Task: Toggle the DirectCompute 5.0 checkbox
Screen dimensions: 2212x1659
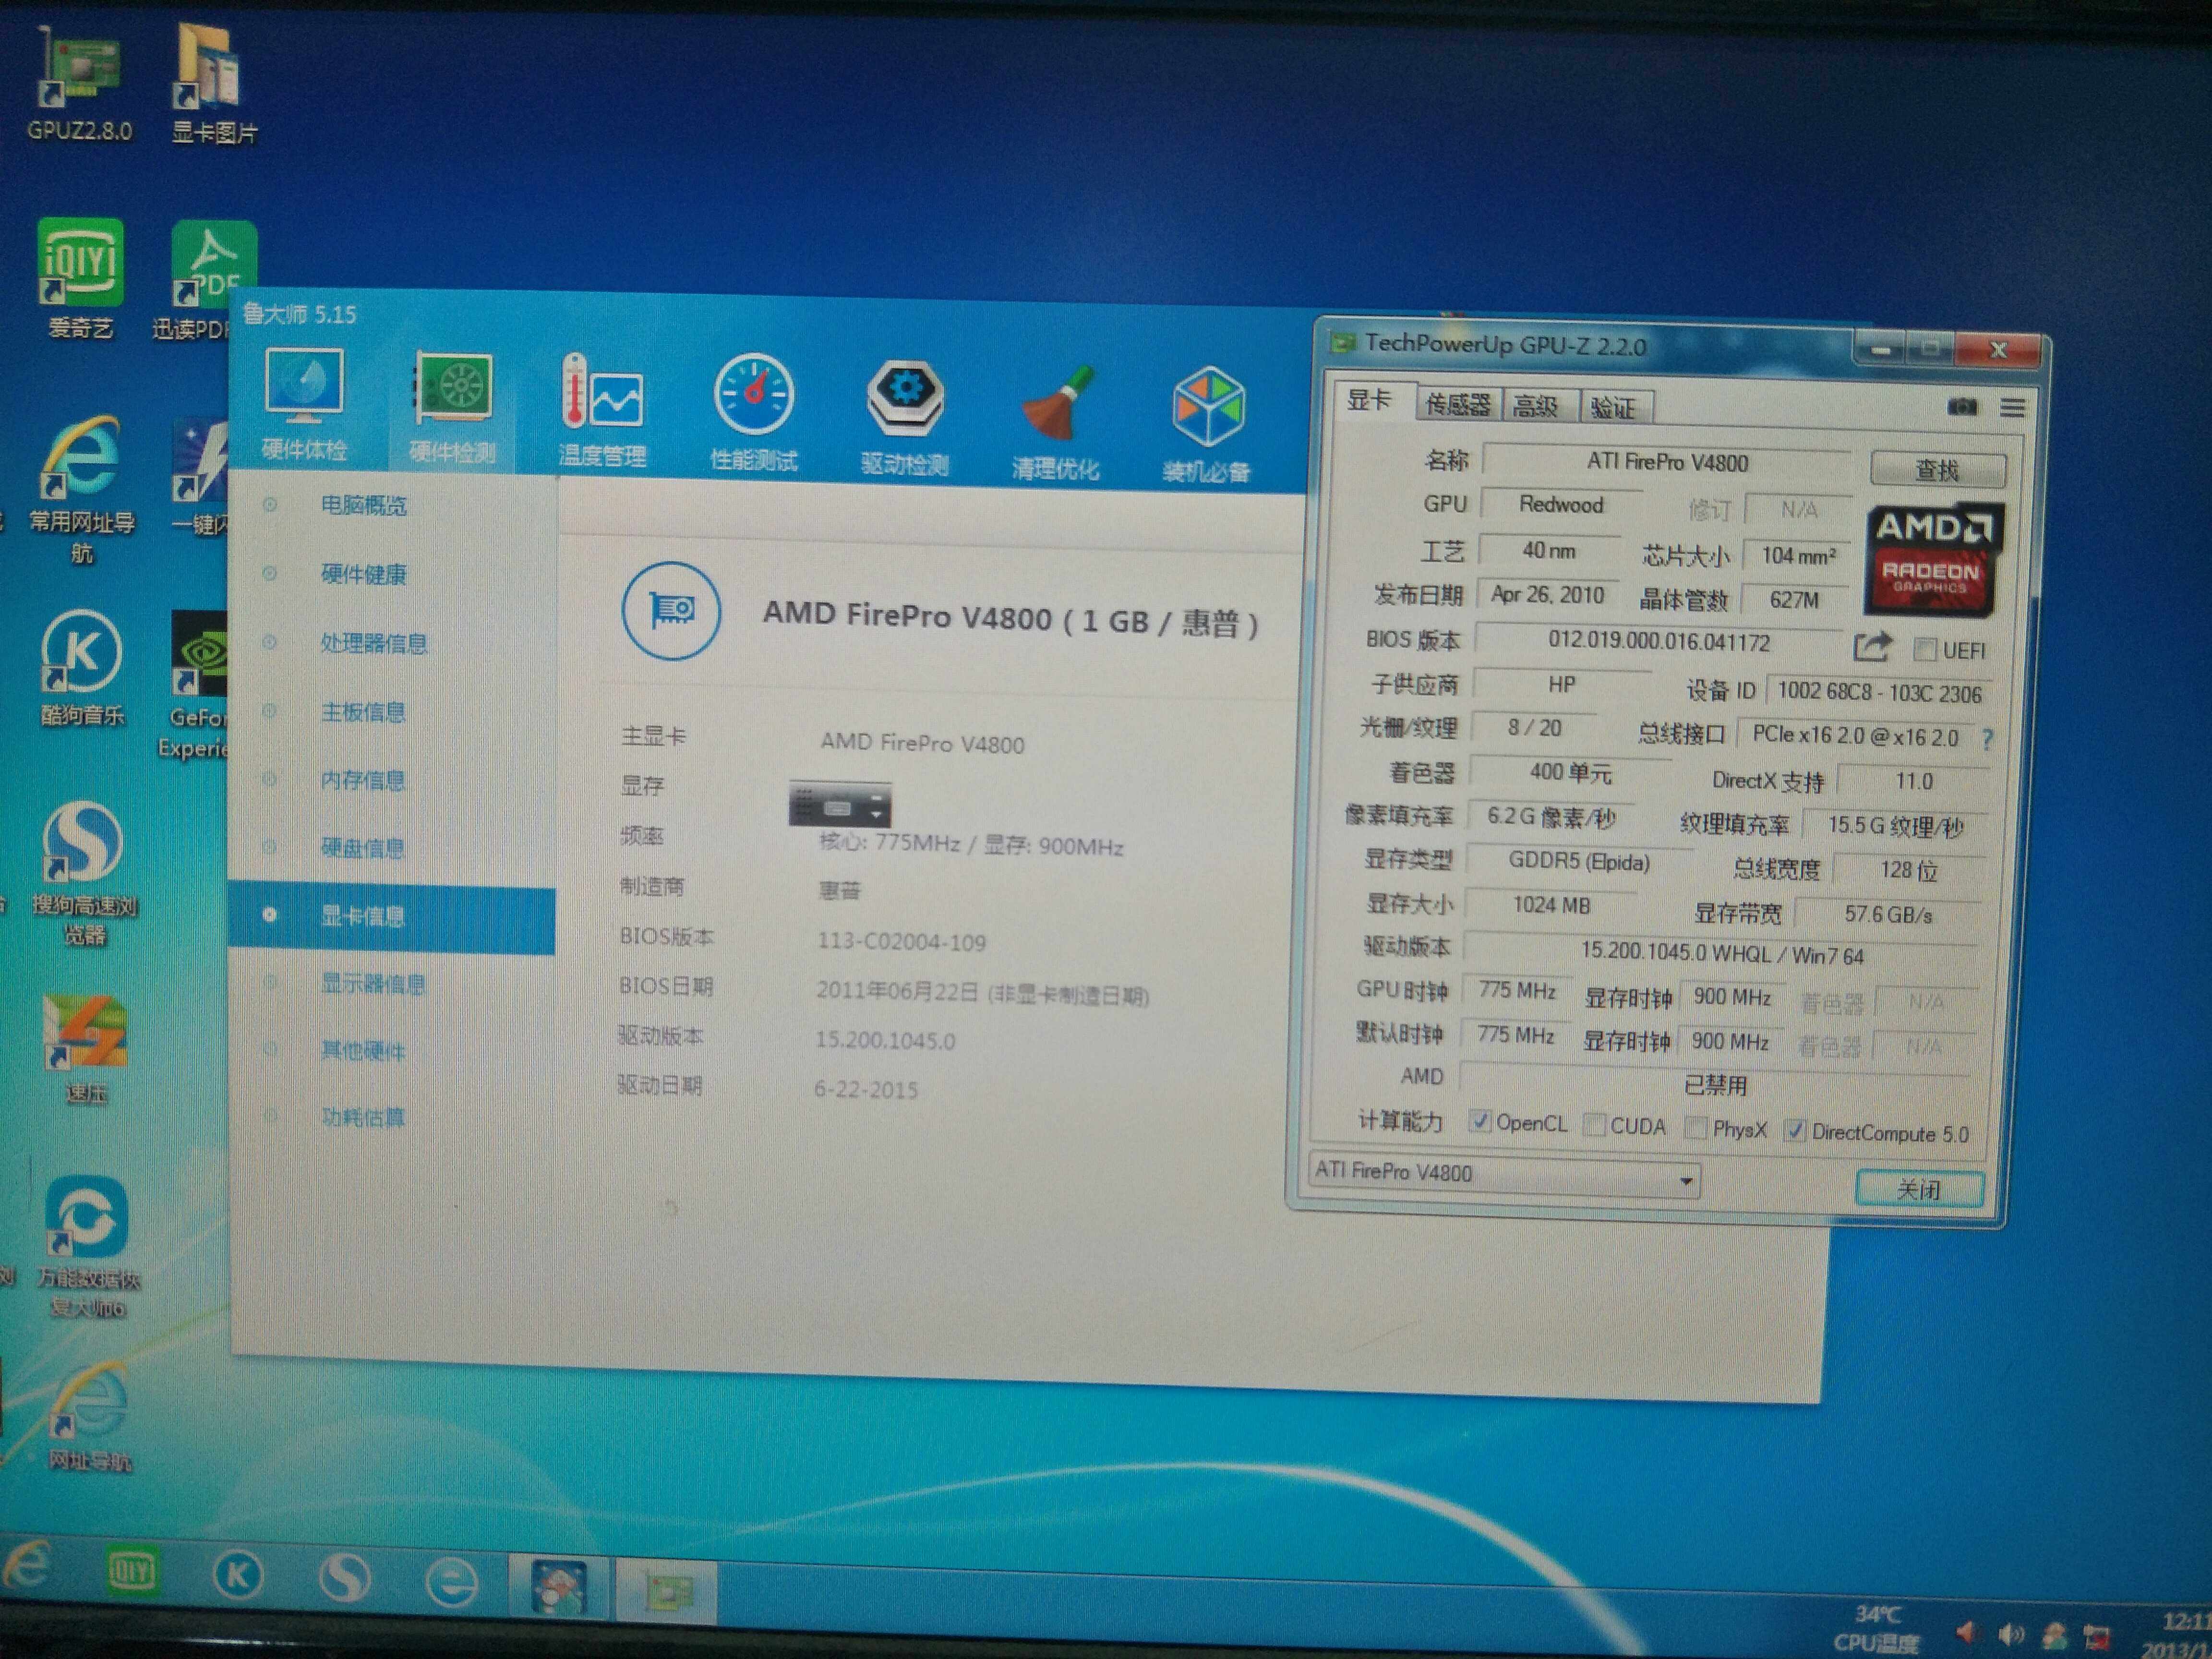Action: click(1796, 1131)
